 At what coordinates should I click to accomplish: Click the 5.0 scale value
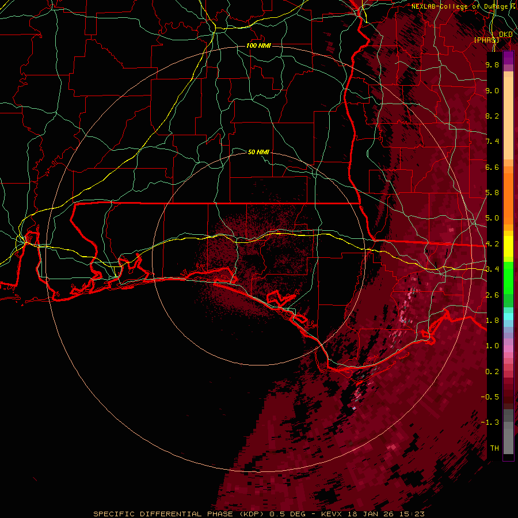click(x=492, y=218)
